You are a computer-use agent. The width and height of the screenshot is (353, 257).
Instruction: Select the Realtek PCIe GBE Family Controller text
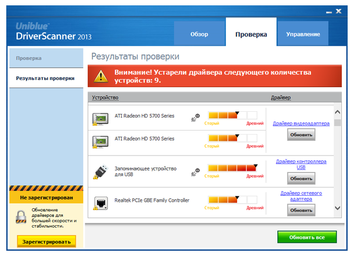[152, 201]
